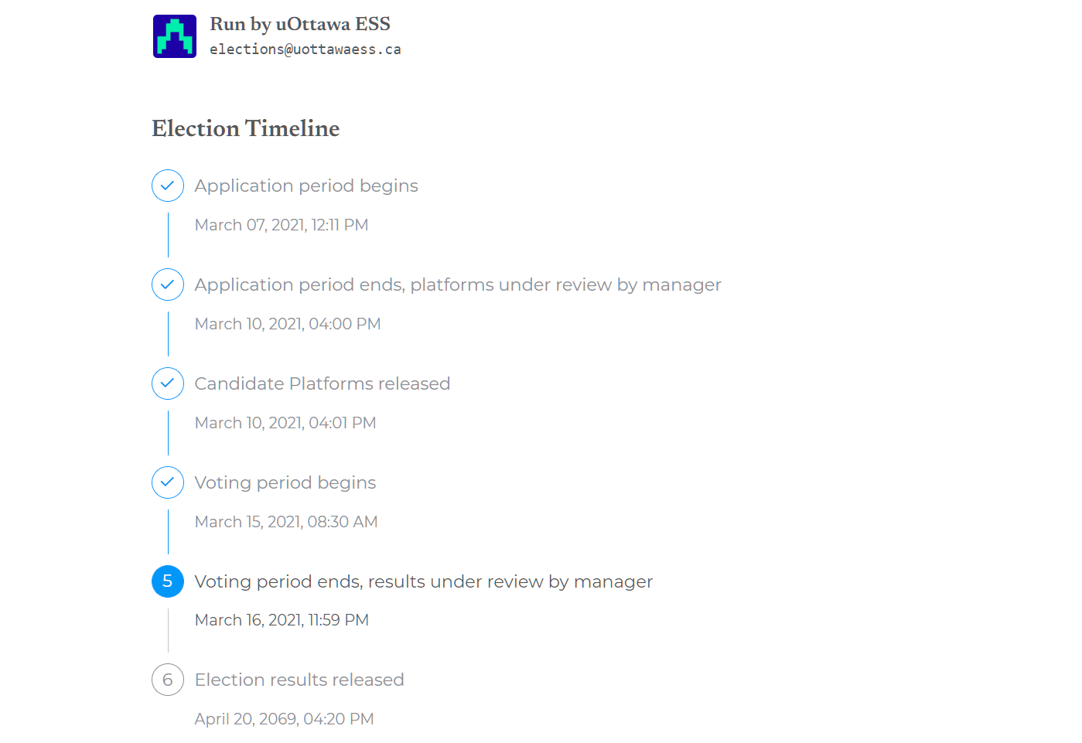Select the blue step 5 circle
This screenshot has width=1082, height=743.
168,581
